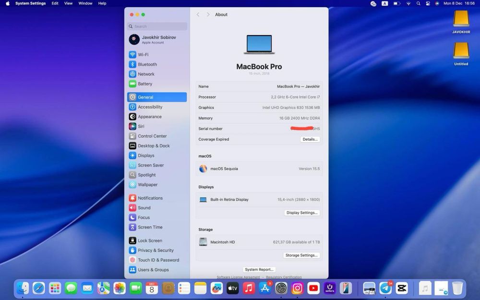Open Apple TV from the Dock
Screen dimensions: 480x300
coord(233,288)
